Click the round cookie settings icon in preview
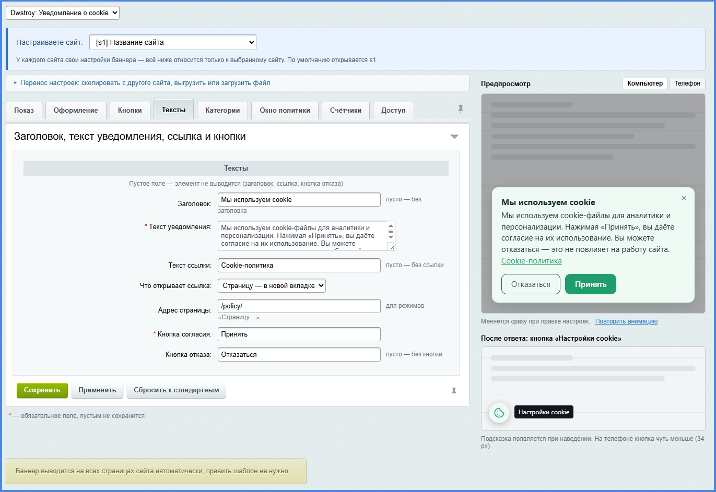Viewport: 716px width, 492px height. coord(499,413)
